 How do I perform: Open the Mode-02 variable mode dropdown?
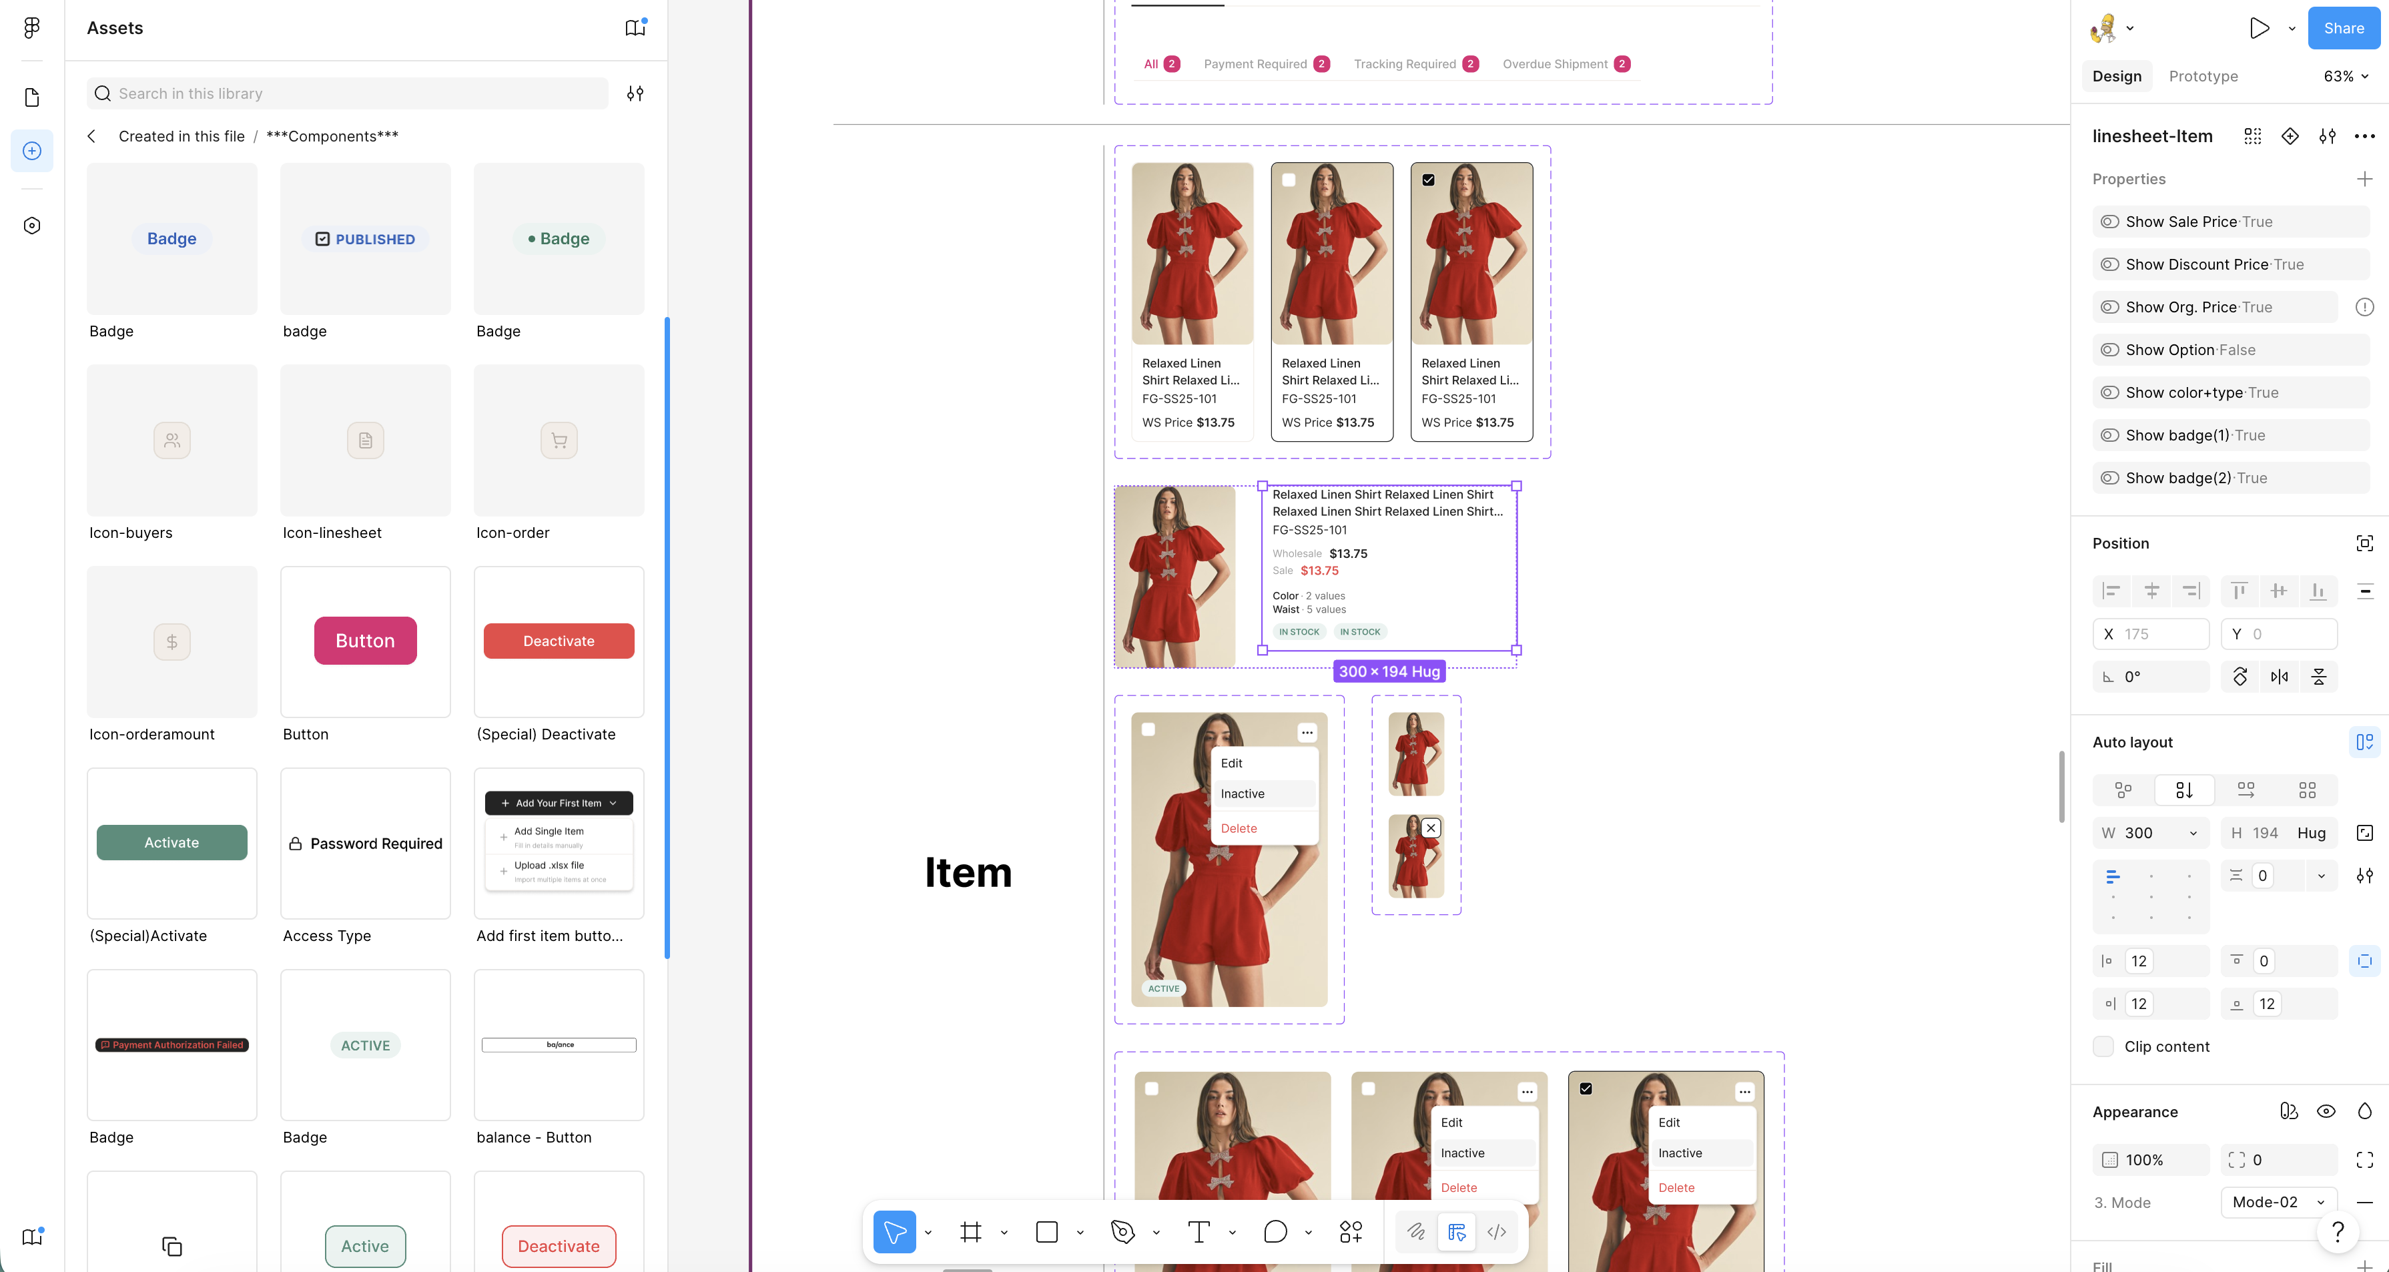2279,1203
